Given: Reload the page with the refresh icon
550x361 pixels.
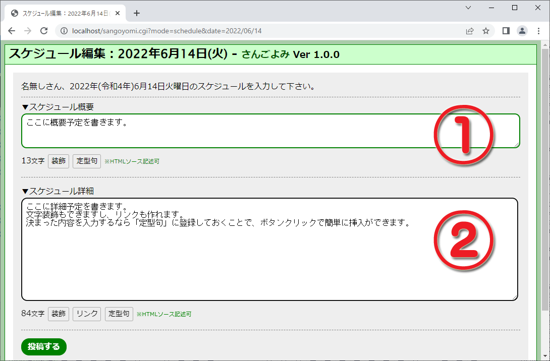Looking at the screenshot, I should (44, 31).
